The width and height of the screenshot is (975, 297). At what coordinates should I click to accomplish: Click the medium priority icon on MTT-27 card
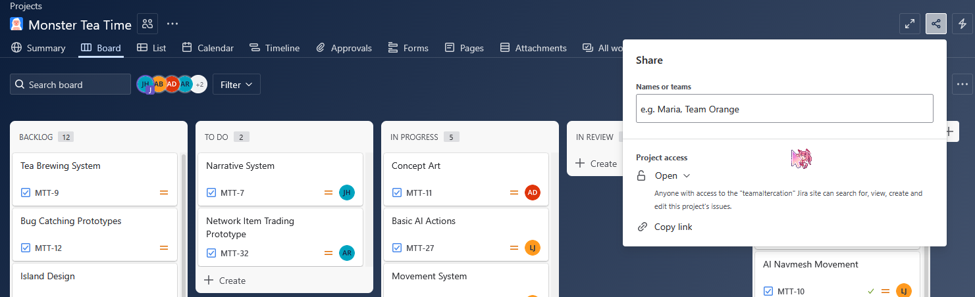click(x=514, y=248)
